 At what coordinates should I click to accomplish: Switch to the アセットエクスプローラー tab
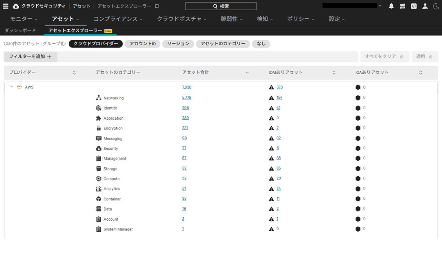[80, 30]
